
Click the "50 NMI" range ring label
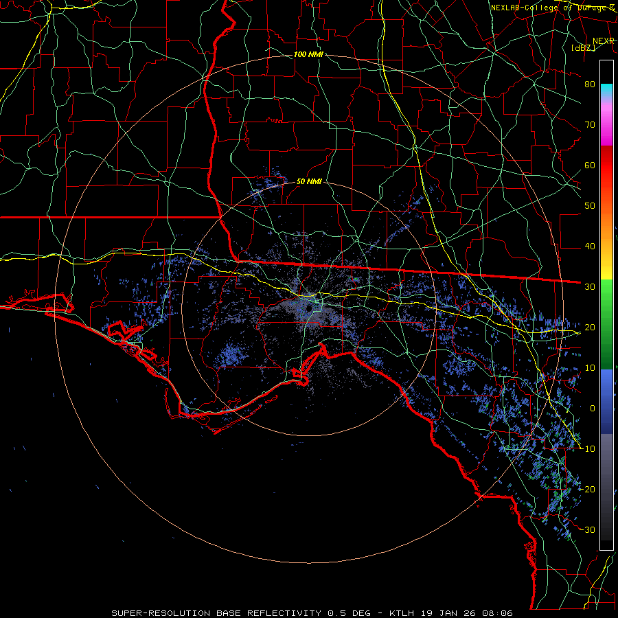tap(310, 182)
